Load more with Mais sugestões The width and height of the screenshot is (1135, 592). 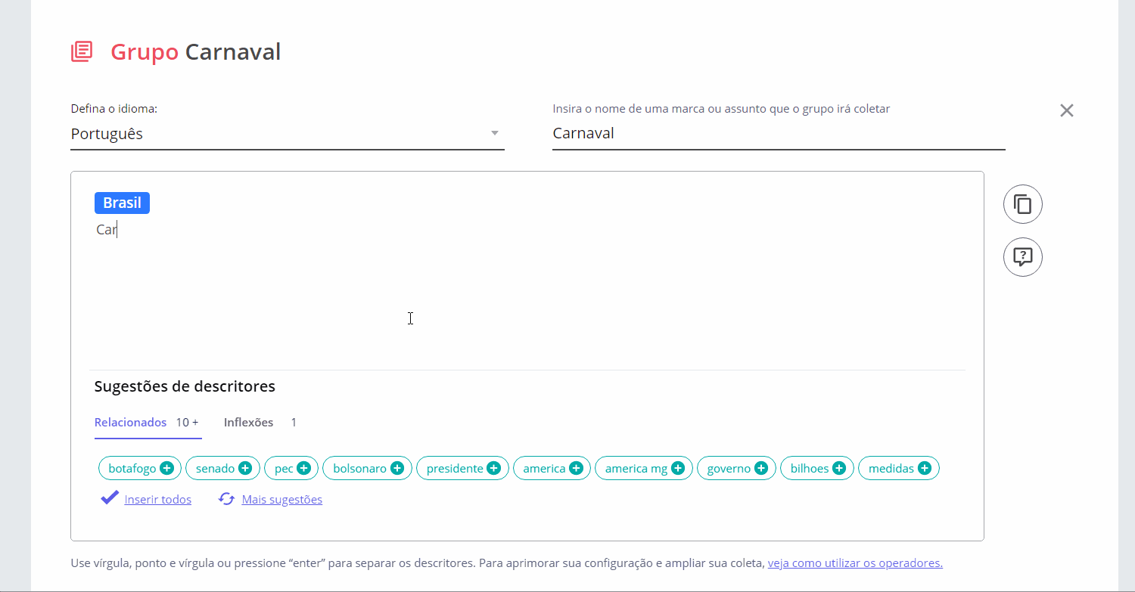[x=281, y=499]
